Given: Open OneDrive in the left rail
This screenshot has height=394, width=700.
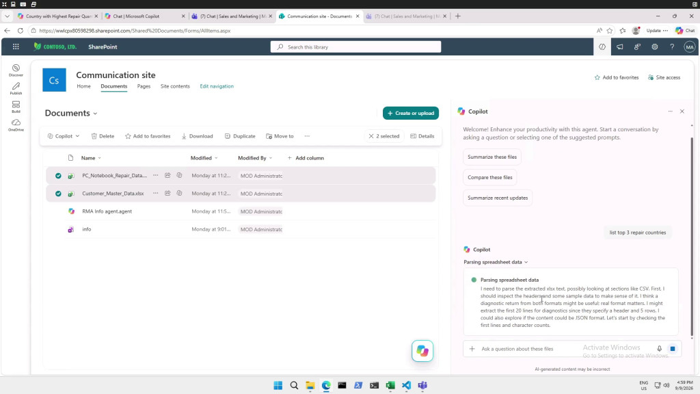Looking at the screenshot, I should [16, 125].
